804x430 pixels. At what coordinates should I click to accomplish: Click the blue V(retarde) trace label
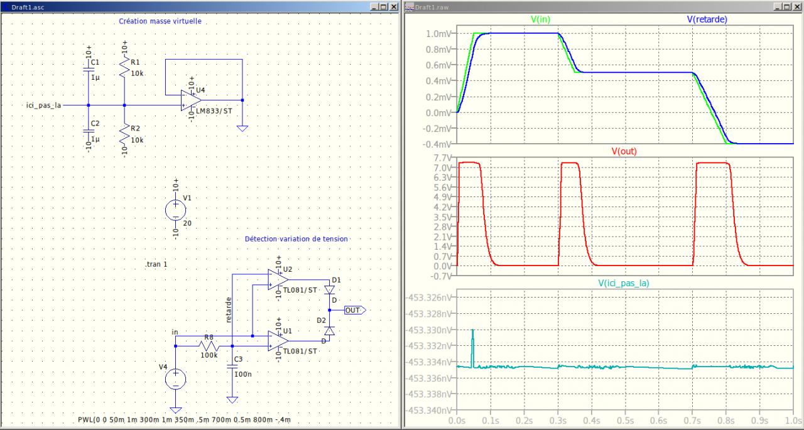pos(707,19)
